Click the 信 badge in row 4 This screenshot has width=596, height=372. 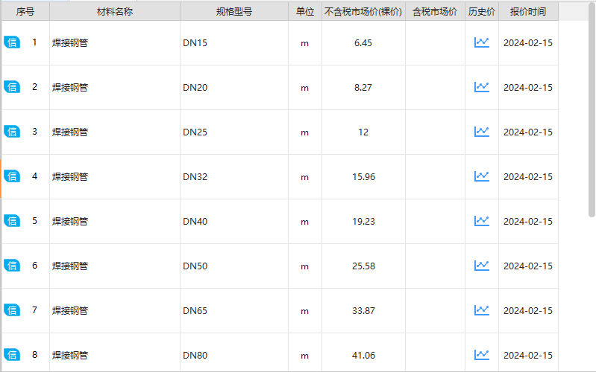click(12, 176)
